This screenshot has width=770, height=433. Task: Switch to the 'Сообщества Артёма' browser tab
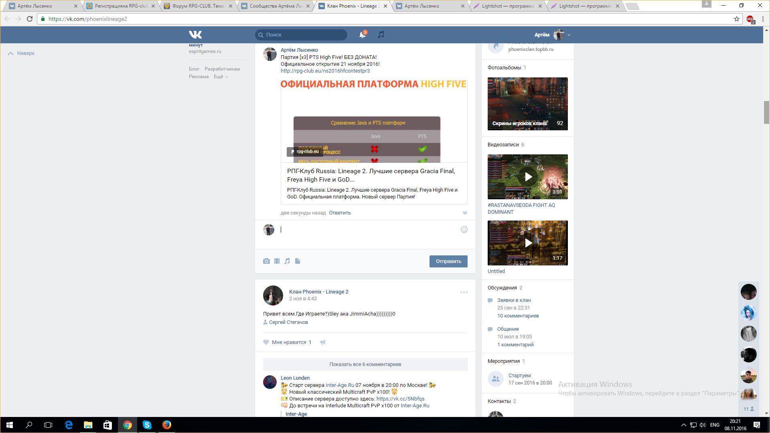(x=276, y=6)
